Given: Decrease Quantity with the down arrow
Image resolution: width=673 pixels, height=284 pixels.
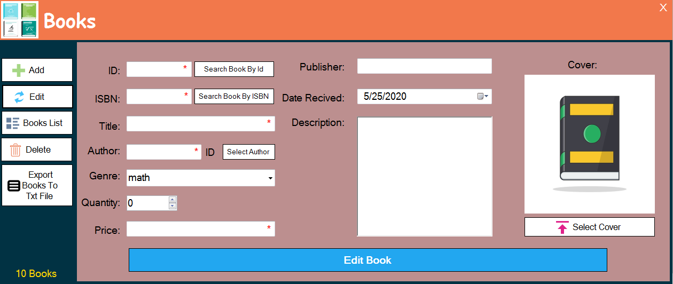Looking at the screenshot, I should pos(172,206).
